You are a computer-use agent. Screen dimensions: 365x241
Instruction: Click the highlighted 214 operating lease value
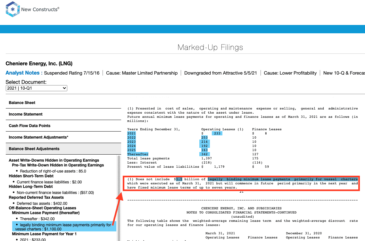(x=204, y=142)
